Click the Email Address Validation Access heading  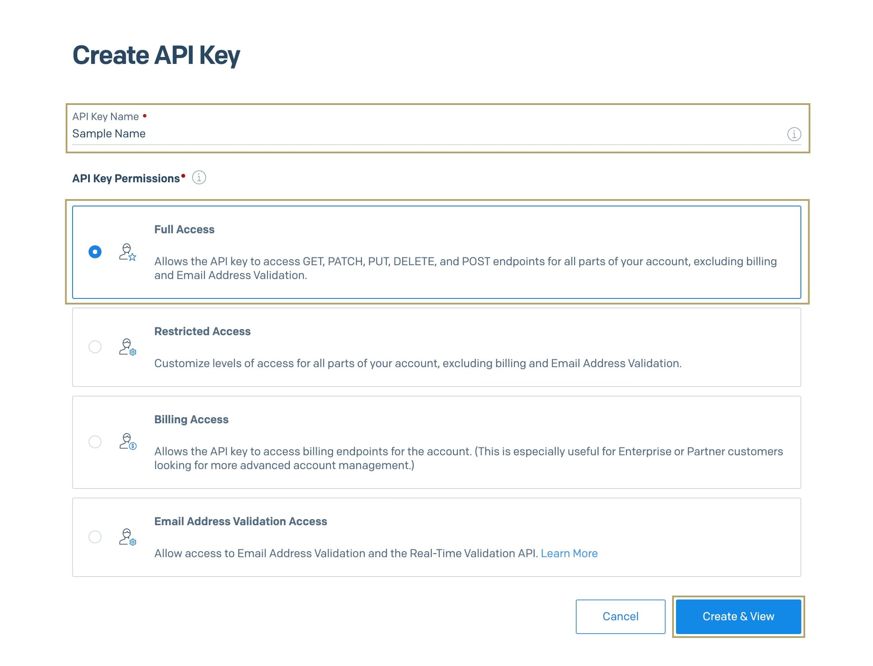pyautogui.click(x=241, y=521)
